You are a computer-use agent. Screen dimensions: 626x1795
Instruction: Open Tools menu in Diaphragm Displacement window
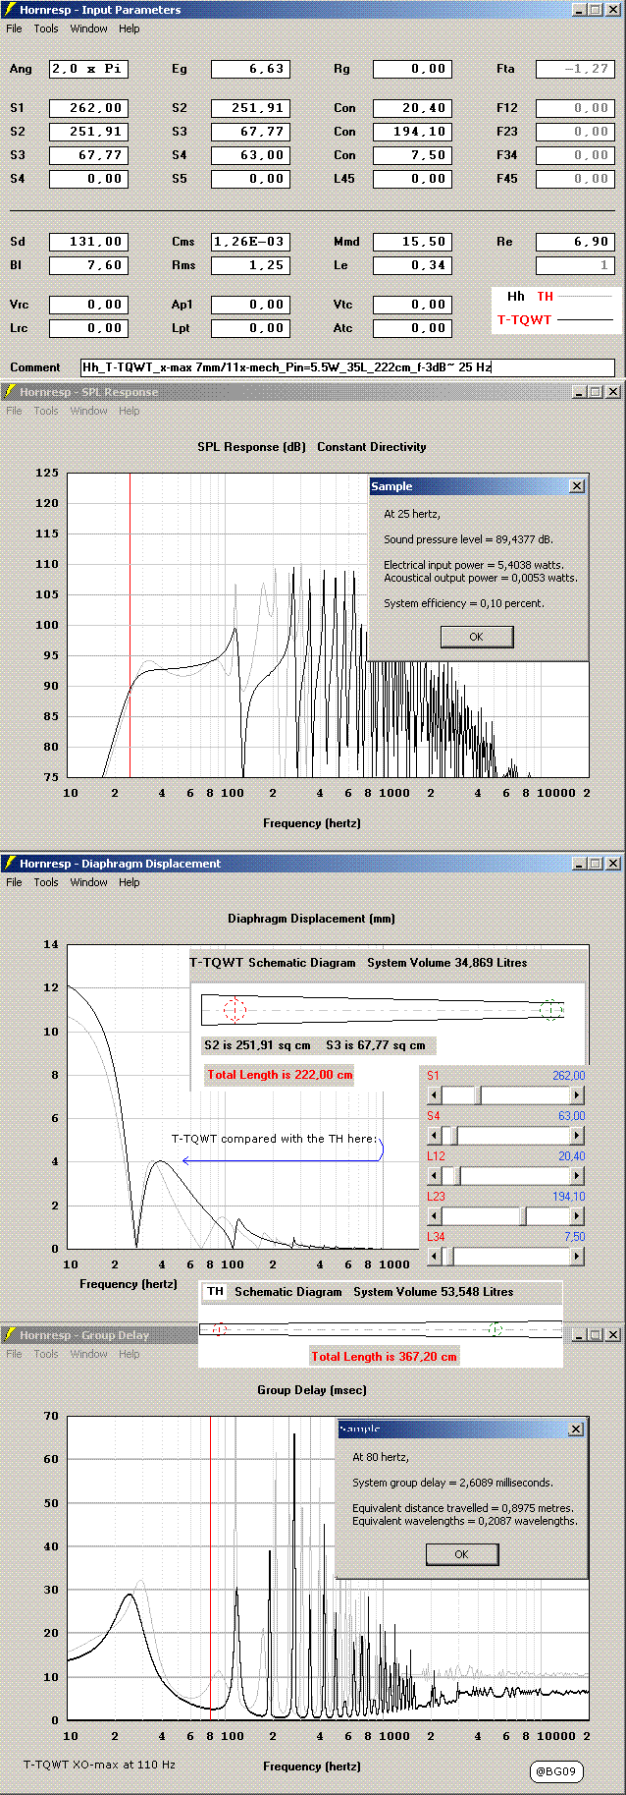[46, 882]
